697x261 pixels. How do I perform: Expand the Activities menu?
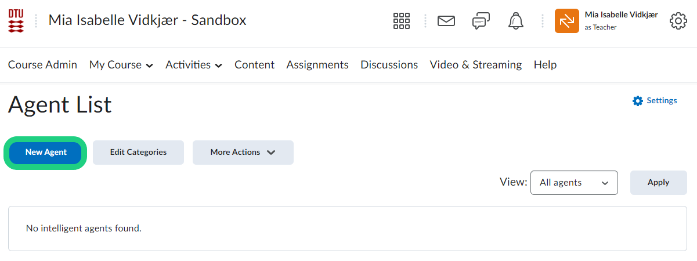[193, 65]
